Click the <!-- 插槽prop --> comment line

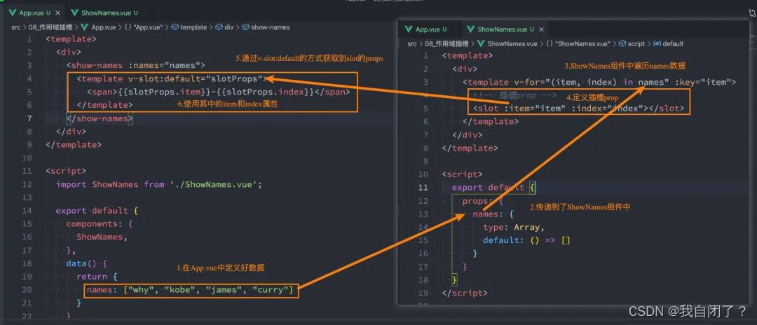(515, 95)
